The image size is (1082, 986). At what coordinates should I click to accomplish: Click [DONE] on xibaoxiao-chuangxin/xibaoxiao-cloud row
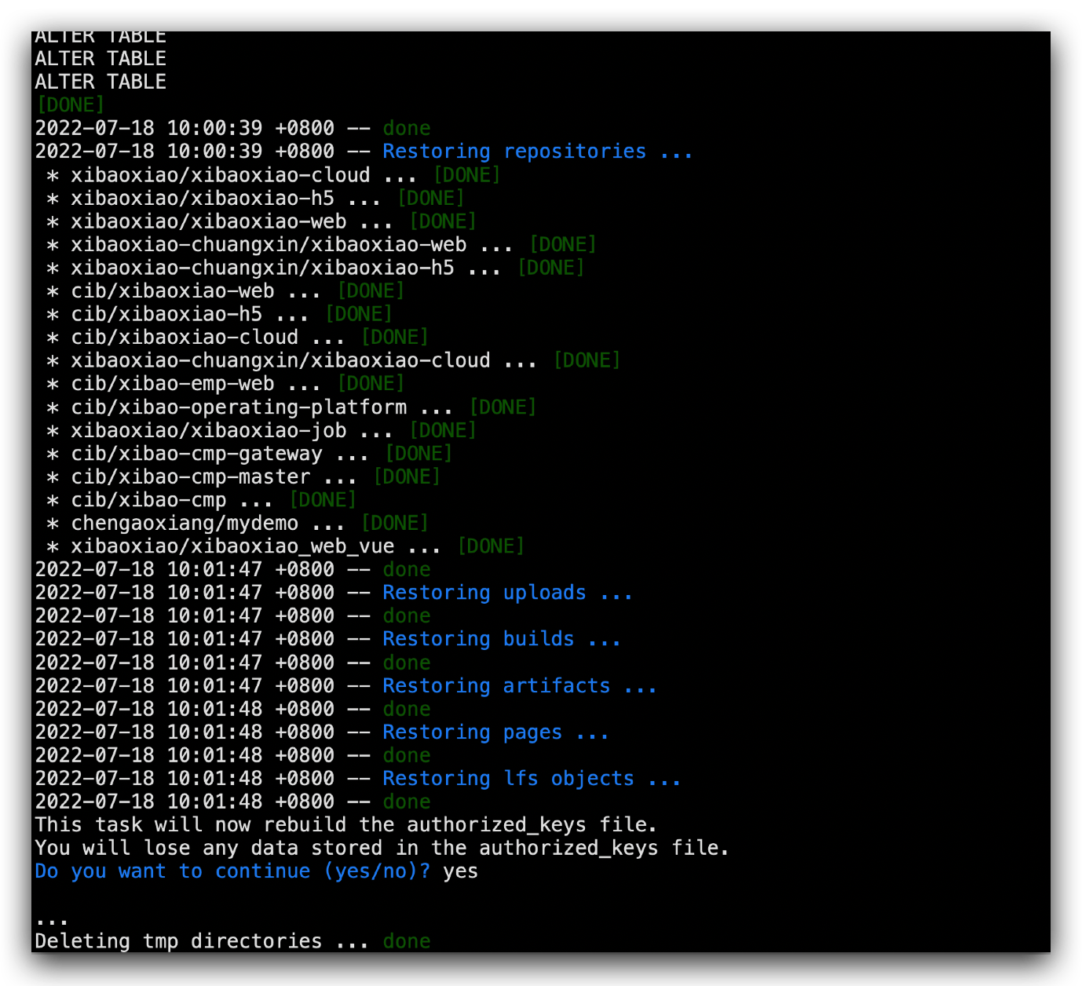(587, 360)
